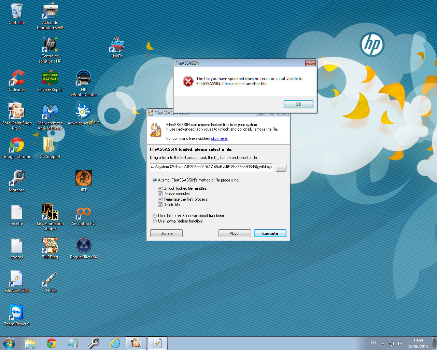Viewport: 437px width, 350px height.
Task: Open Windows Explorer from the taskbar
Action: [30, 343]
